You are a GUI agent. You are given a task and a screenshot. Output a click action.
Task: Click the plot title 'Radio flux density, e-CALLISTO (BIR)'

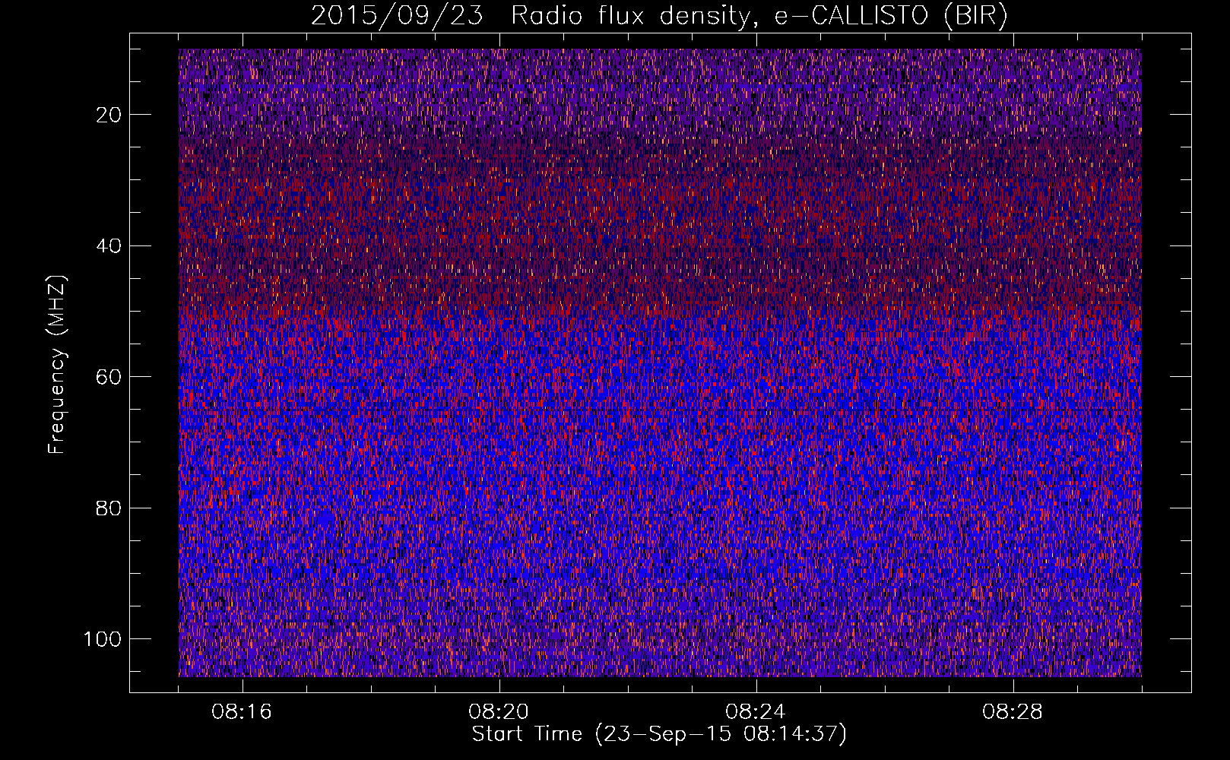point(759,16)
